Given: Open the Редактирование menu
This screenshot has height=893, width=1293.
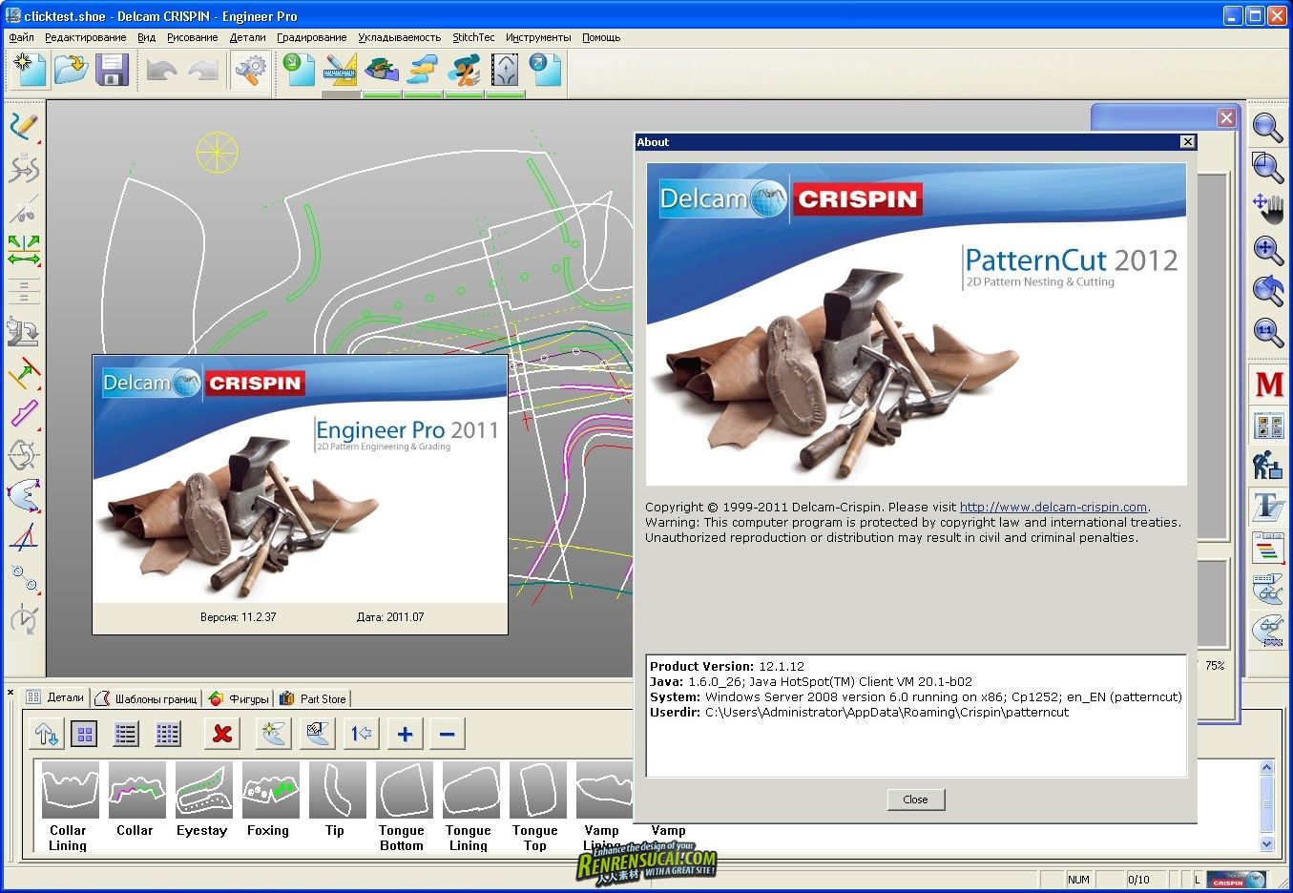Looking at the screenshot, I should 86,38.
